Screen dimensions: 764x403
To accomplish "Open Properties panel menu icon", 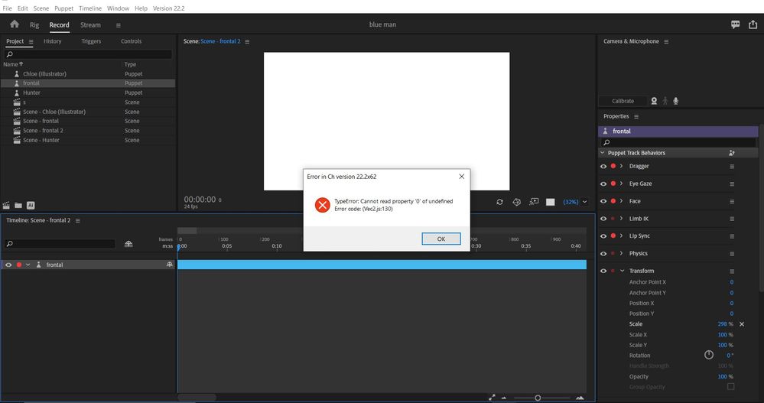I will [636, 117].
